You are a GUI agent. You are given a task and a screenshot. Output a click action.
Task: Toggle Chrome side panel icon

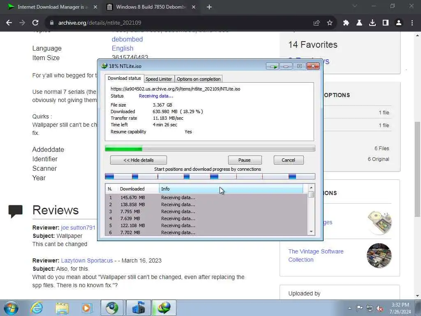pyautogui.click(x=386, y=23)
